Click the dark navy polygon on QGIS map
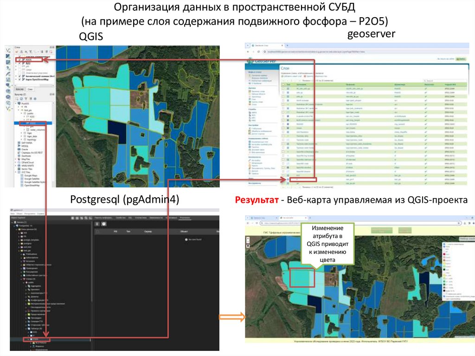 click(116, 132)
